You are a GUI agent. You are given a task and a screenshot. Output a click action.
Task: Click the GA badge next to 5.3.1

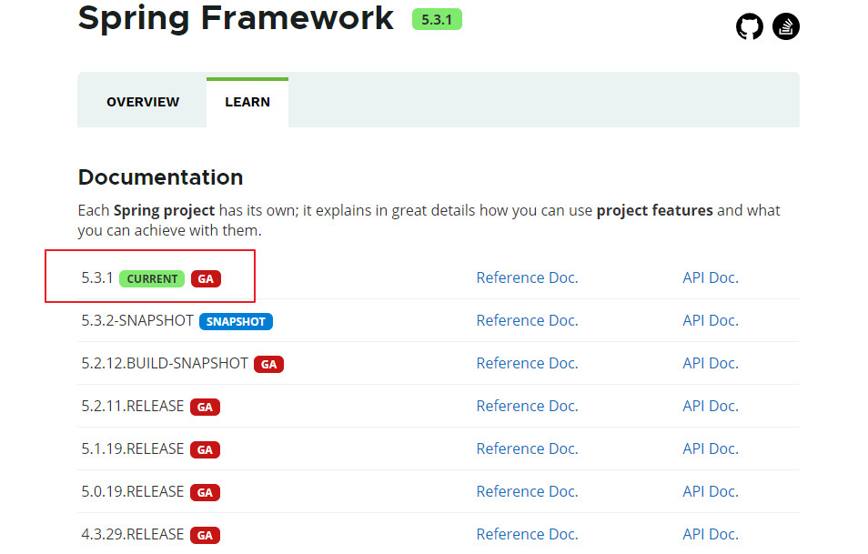tap(206, 278)
